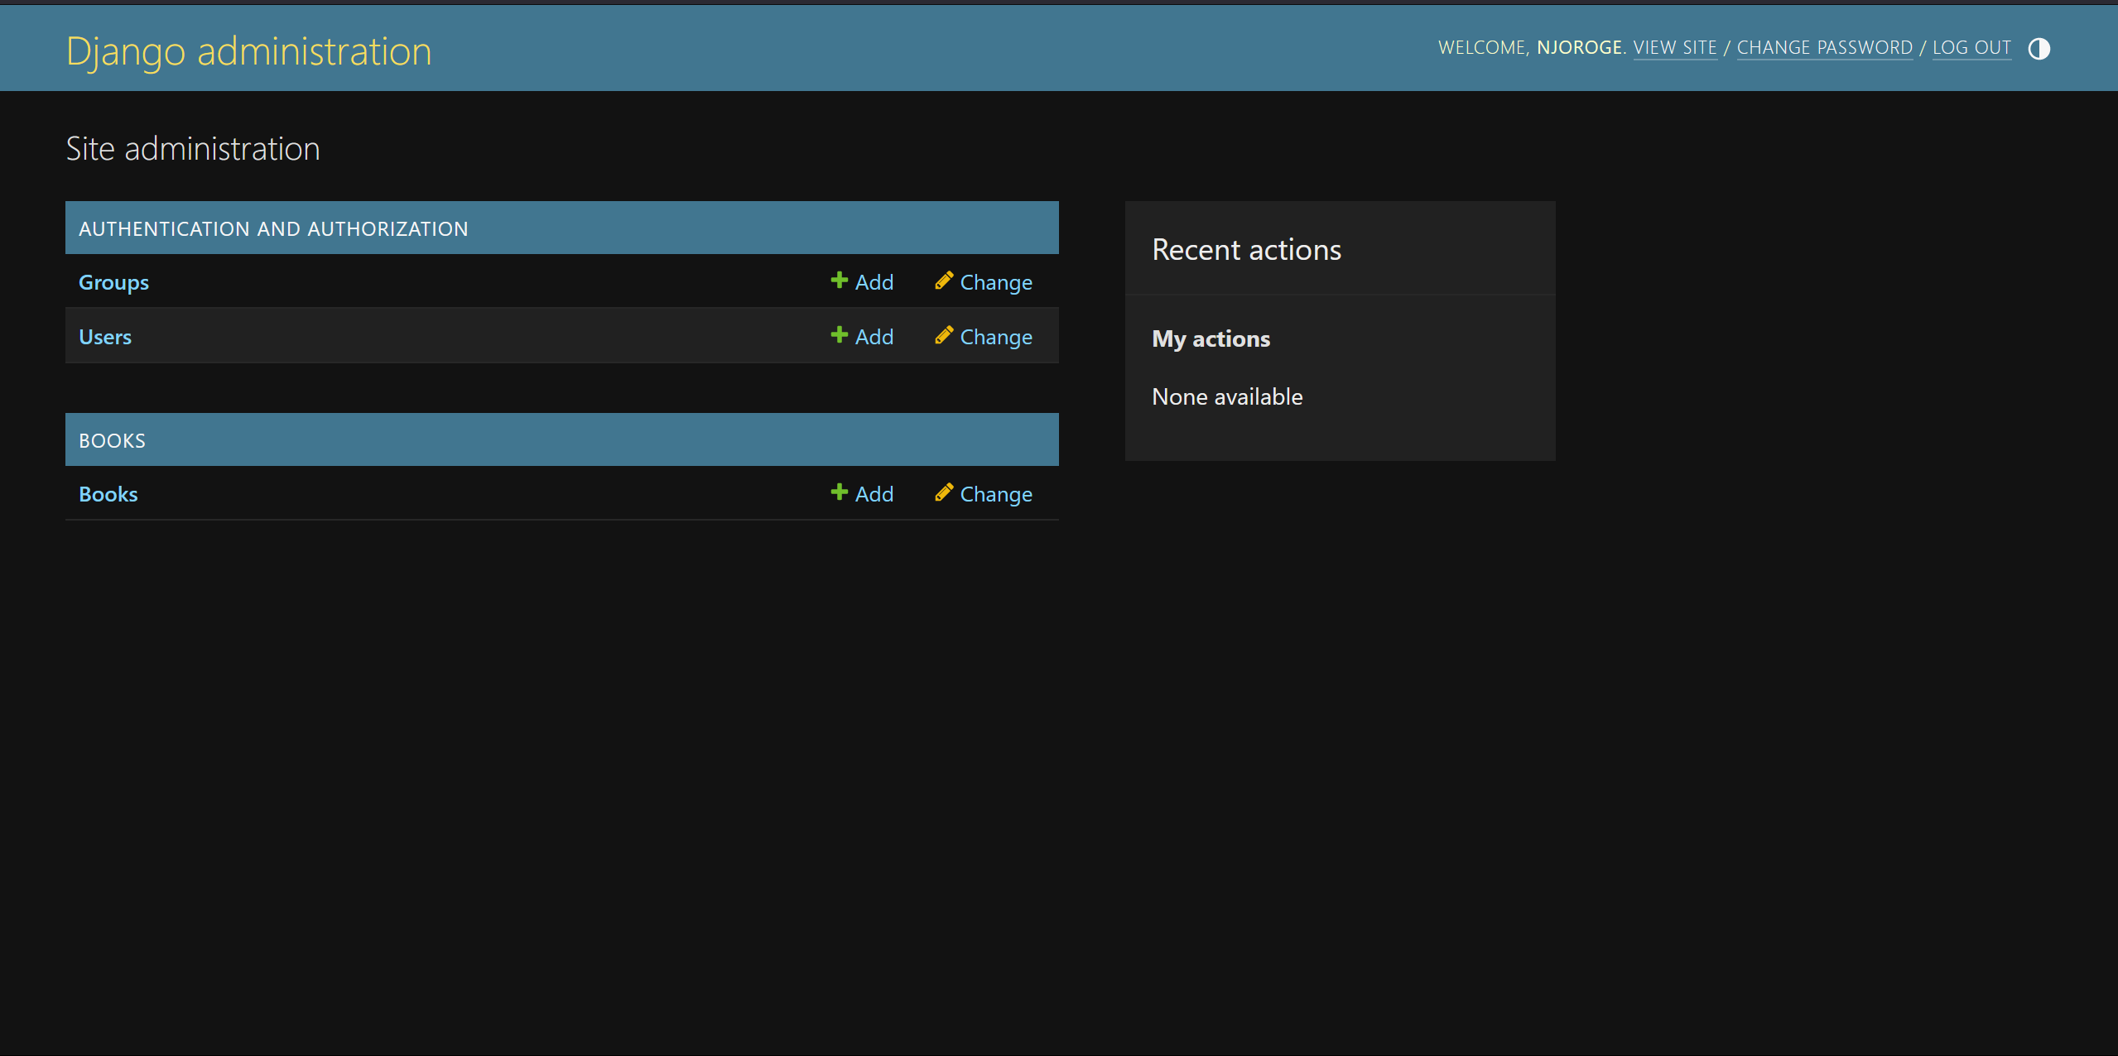
Task: Click the Django administration site branding
Action: (248, 50)
